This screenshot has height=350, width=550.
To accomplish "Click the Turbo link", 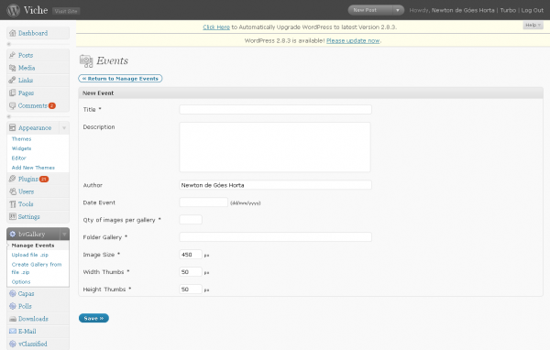I will (x=508, y=10).
